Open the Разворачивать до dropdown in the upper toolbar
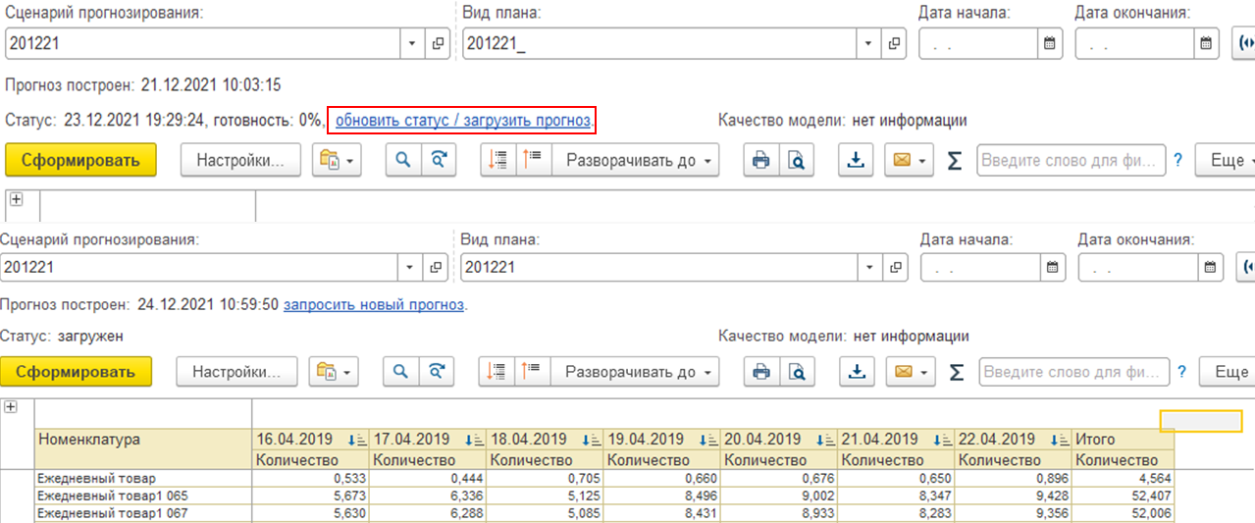The image size is (1255, 523). click(x=635, y=161)
